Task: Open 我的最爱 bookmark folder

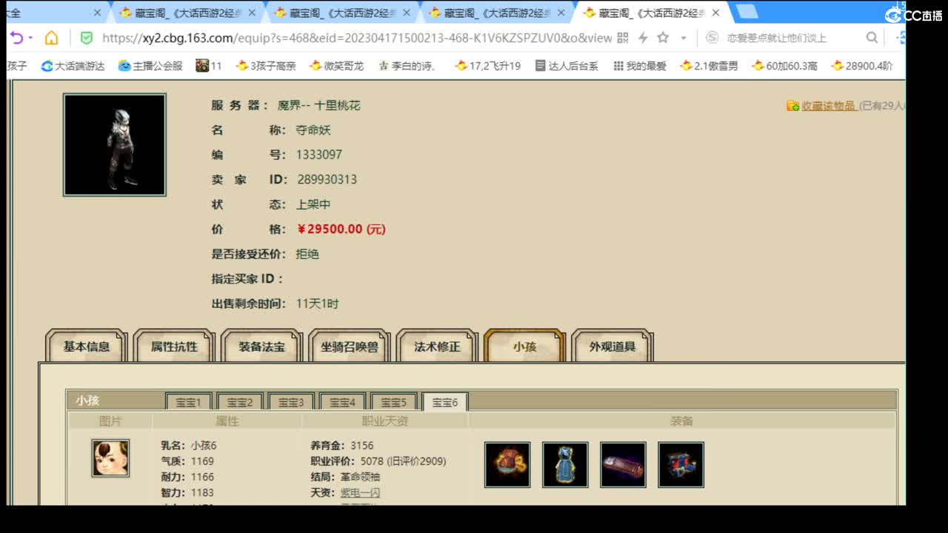Action: (640, 66)
